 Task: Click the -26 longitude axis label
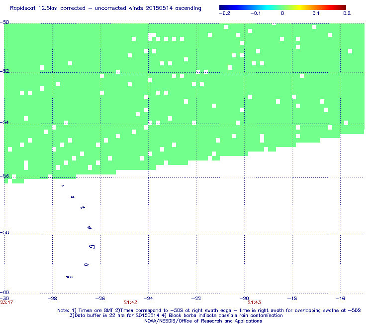coord(100,299)
